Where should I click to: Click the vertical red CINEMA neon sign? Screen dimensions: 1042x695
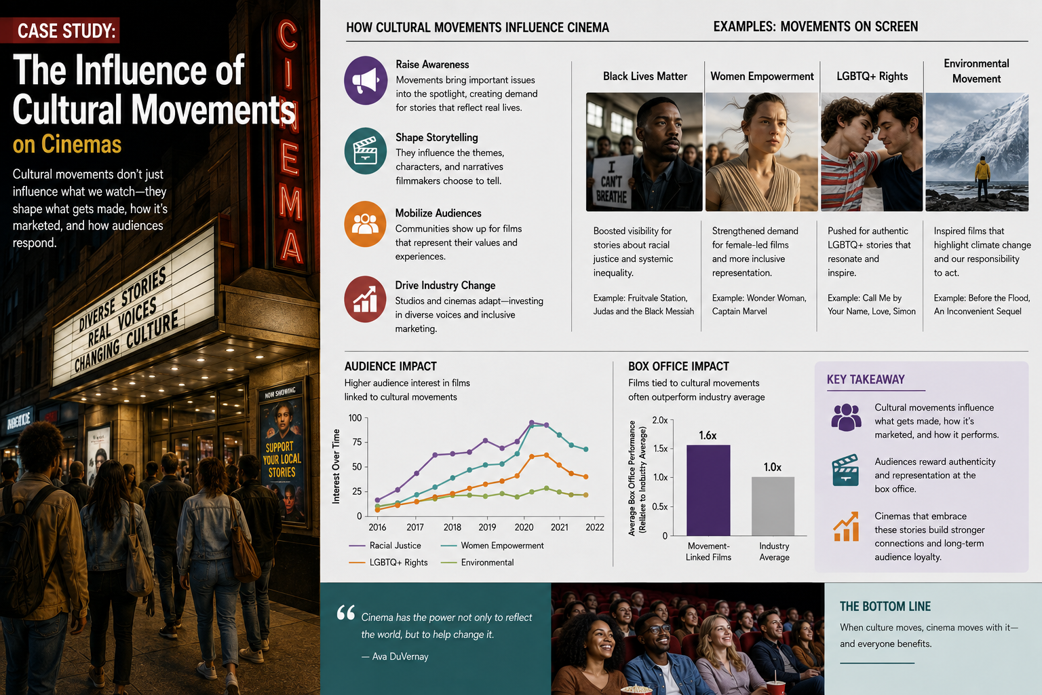[x=289, y=143]
